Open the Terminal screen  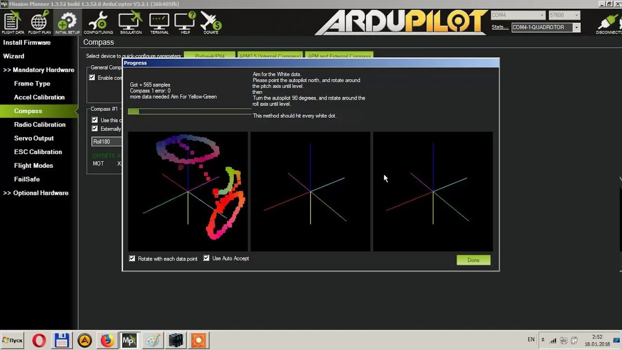coord(159,23)
